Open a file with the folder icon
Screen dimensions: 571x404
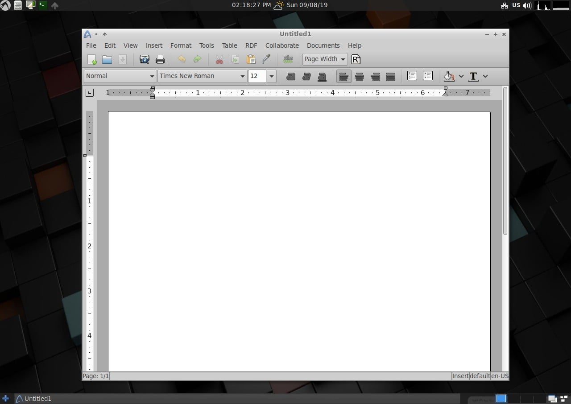click(107, 59)
